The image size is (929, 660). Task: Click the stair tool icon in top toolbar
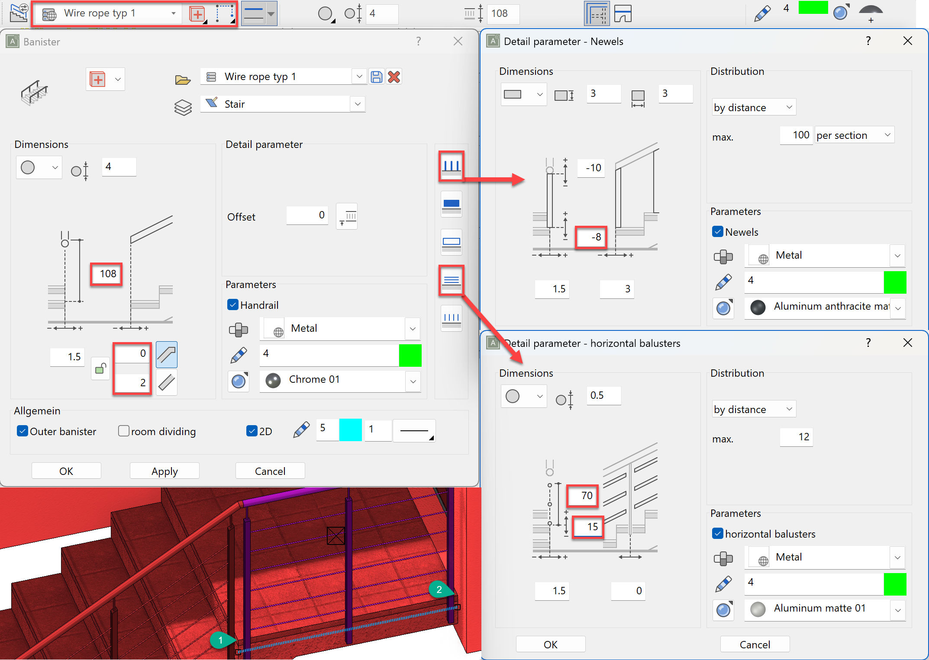19,13
